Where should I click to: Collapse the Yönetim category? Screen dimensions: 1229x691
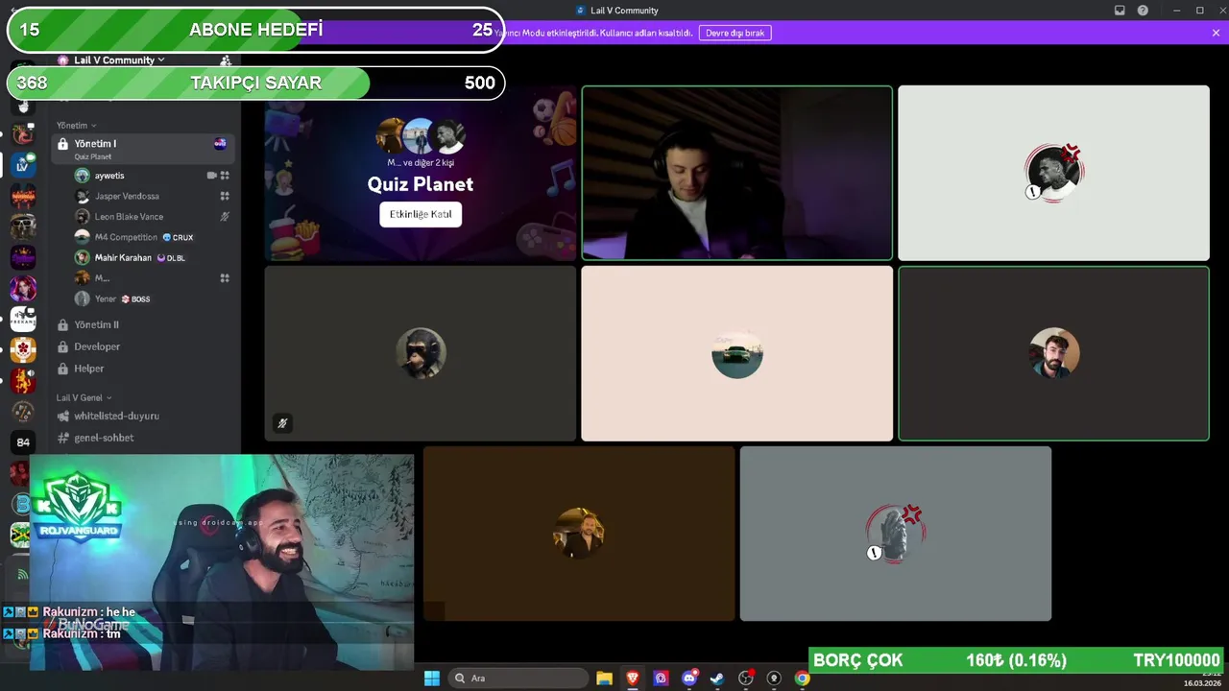point(76,126)
